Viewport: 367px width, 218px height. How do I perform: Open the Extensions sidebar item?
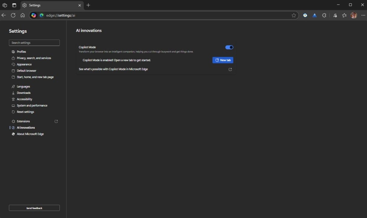(x=23, y=121)
